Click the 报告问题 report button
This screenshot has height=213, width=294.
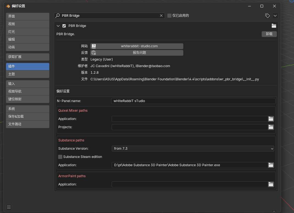[x=137, y=53]
